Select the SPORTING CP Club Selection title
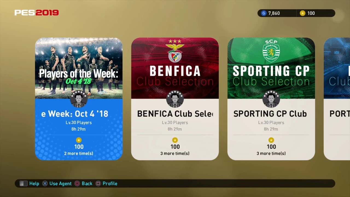The height and width of the screenshot is (197, 350). point(270,114)
